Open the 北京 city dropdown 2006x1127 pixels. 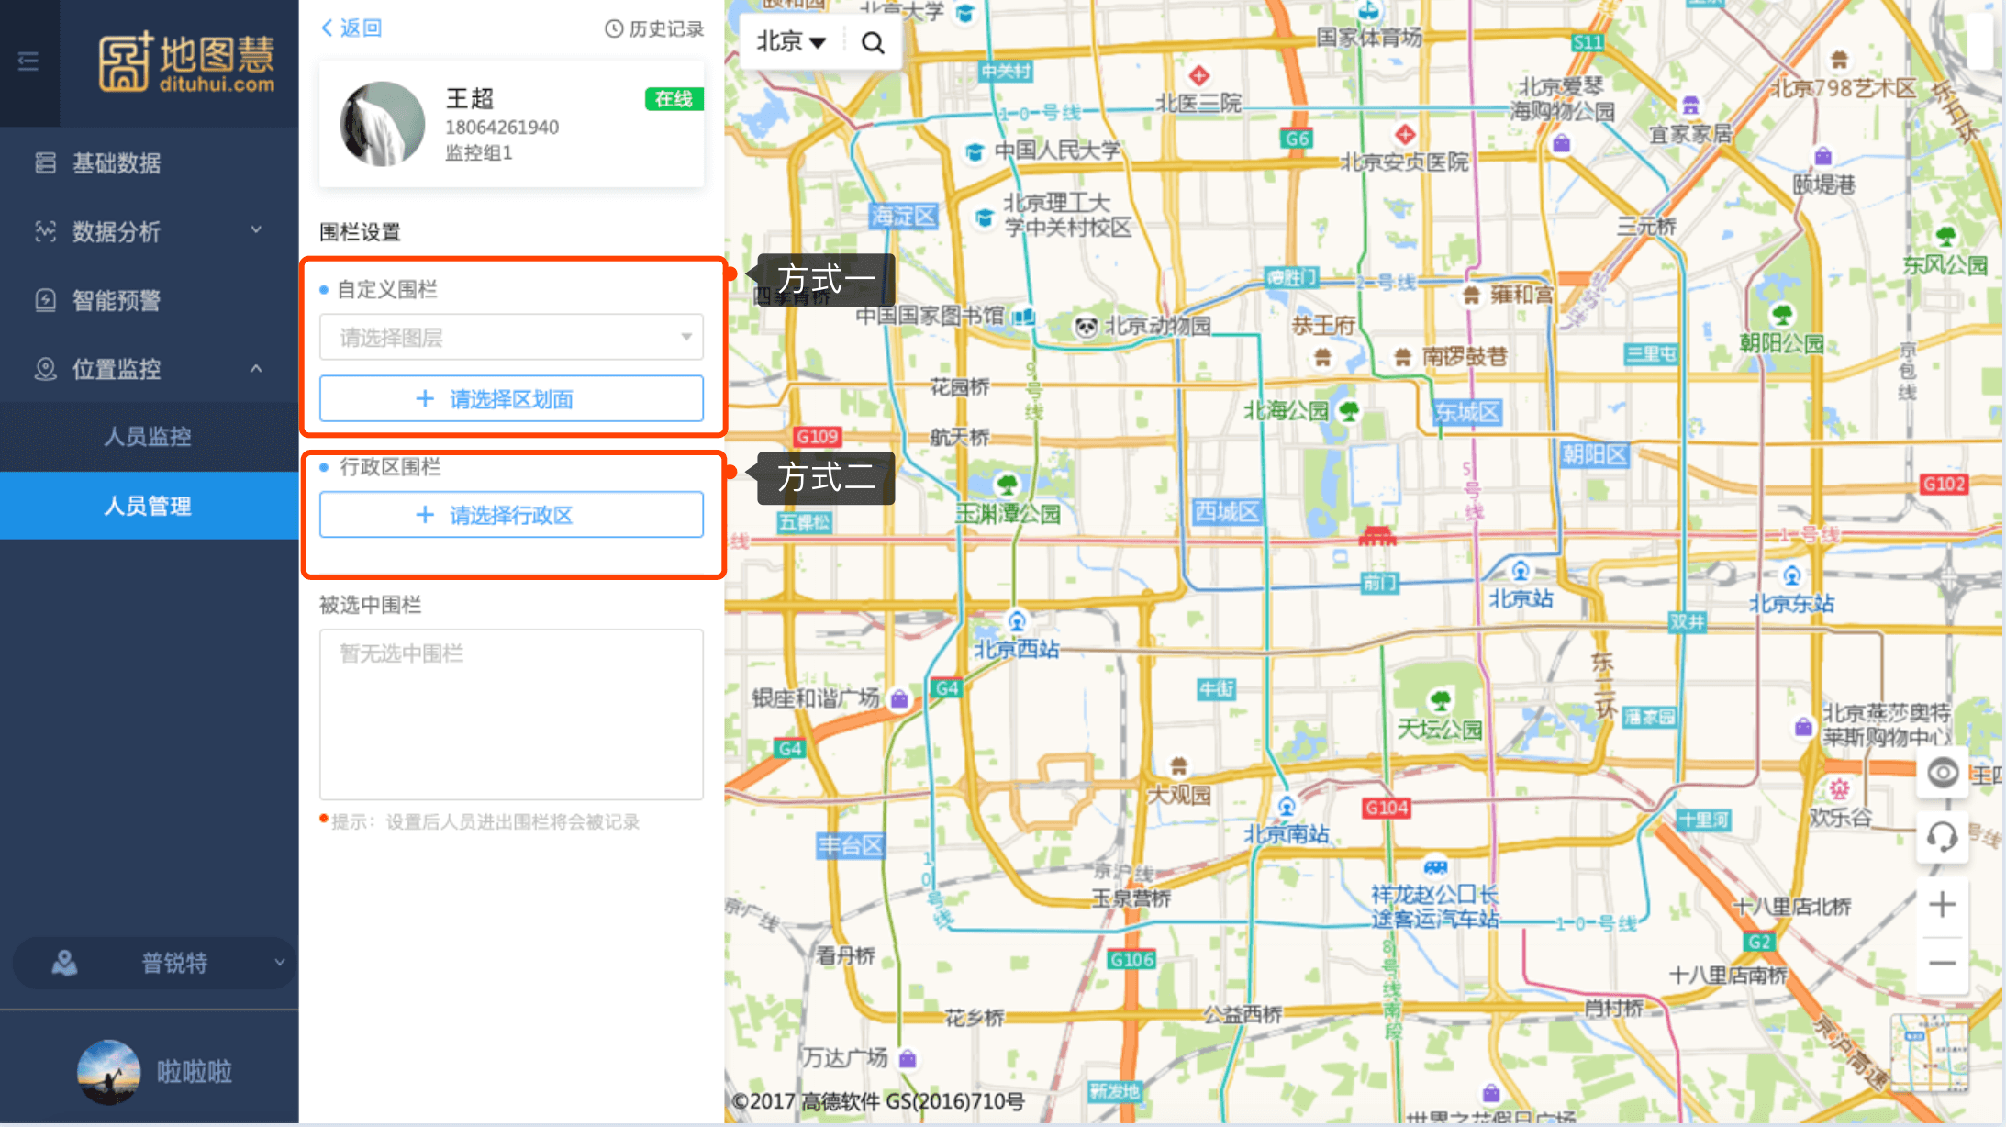coord(790,42)
